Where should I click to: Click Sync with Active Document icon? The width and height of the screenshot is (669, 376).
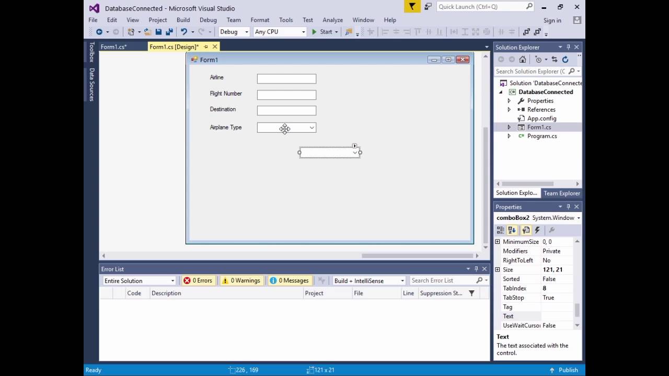[x=555, y=60]
